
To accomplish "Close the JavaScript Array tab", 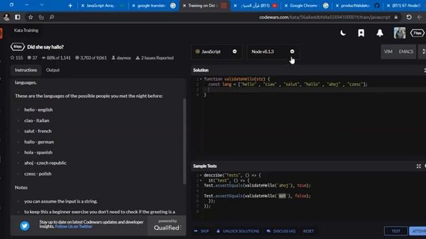I will (x=83, y=5).
